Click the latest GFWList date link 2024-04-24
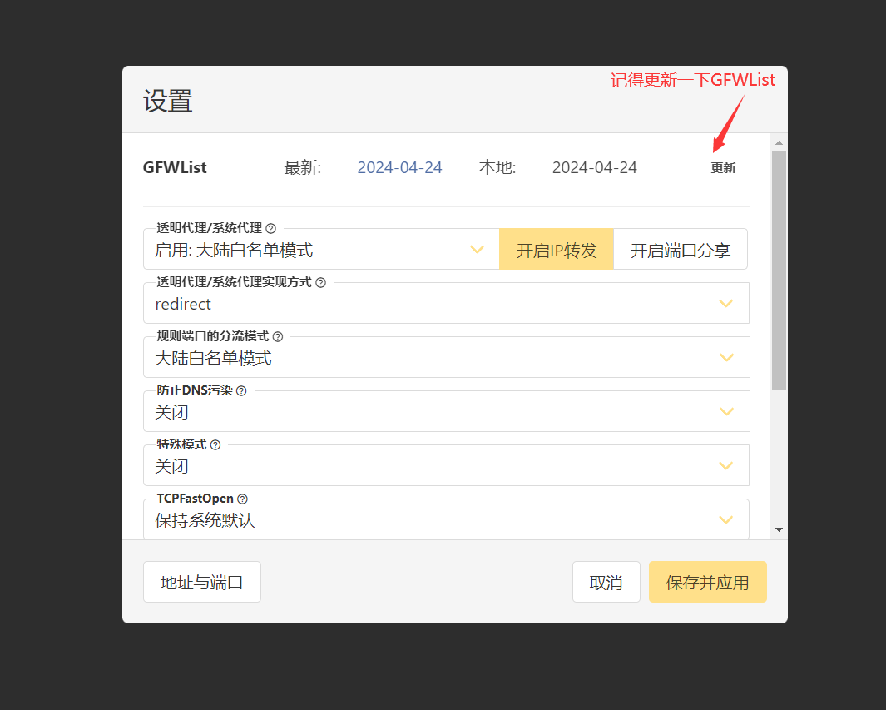 [x=399, y=167]
